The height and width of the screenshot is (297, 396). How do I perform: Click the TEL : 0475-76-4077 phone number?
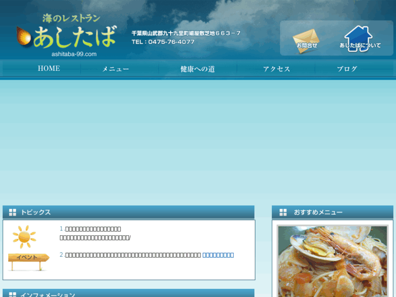163,42
